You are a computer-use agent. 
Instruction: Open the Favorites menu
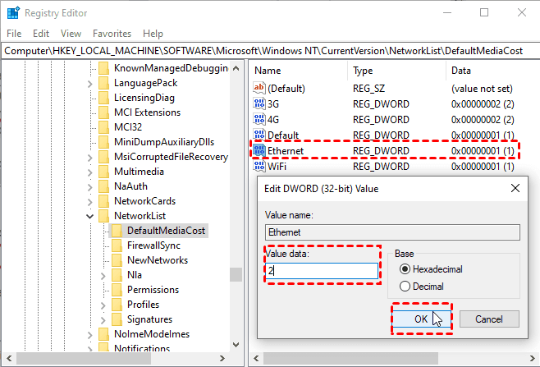(112, 34)
